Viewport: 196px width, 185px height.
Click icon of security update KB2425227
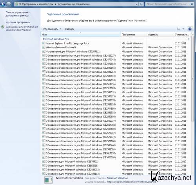(x=44, y=55)
